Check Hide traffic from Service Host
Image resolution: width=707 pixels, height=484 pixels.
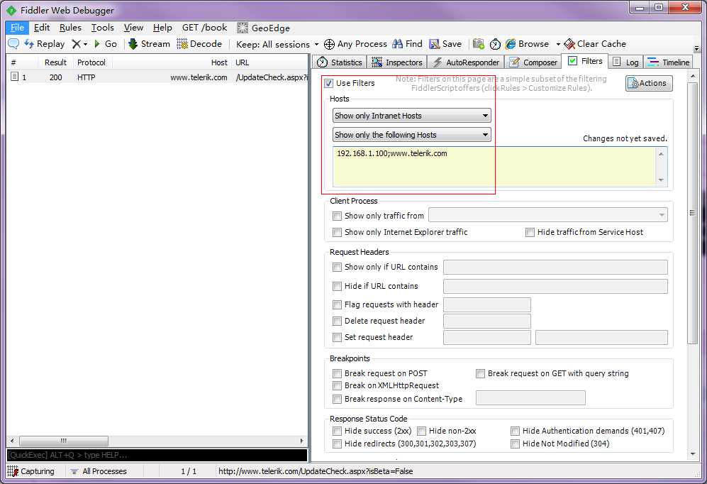(x=530, y=232)
